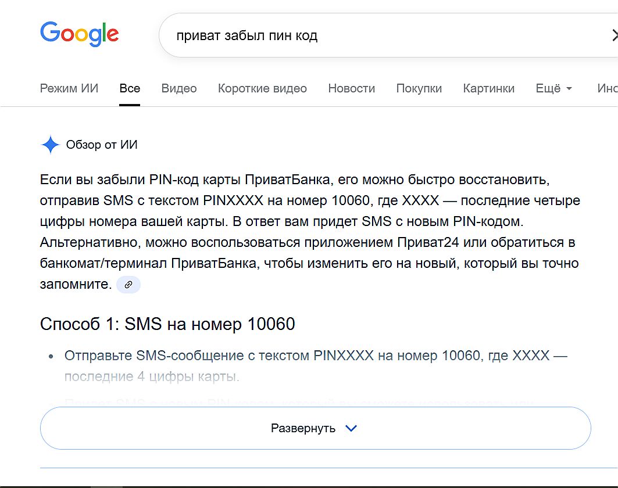
Task: Click the AI overview sparkle icon
Action: (x=51, y=145)
